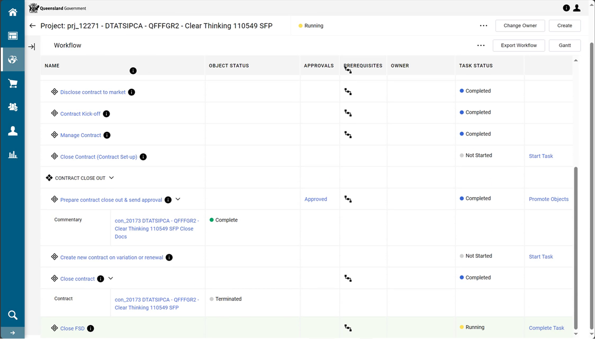
Task: Open the suppliers group sidebar icon
Action: click(x=13, y=107)
